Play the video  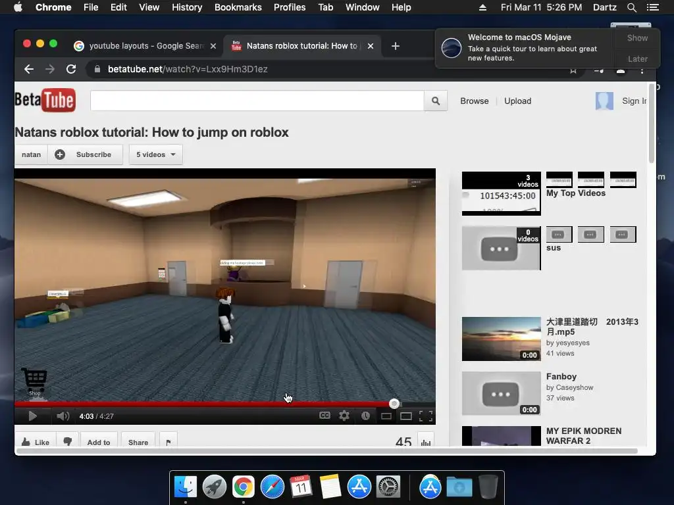pyautogui.click(x=32, y=416)
